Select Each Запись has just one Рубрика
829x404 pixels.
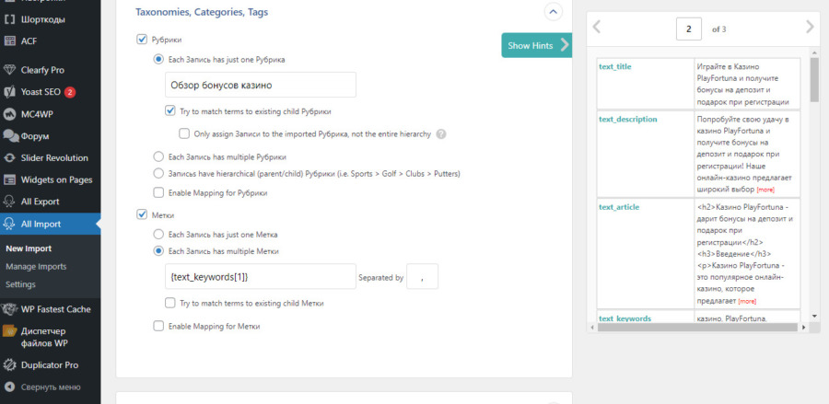[x=158, y=60]
